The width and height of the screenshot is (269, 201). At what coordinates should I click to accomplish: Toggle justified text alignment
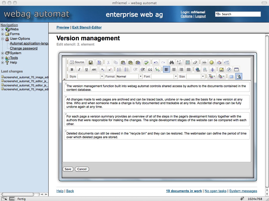(189, 69)
